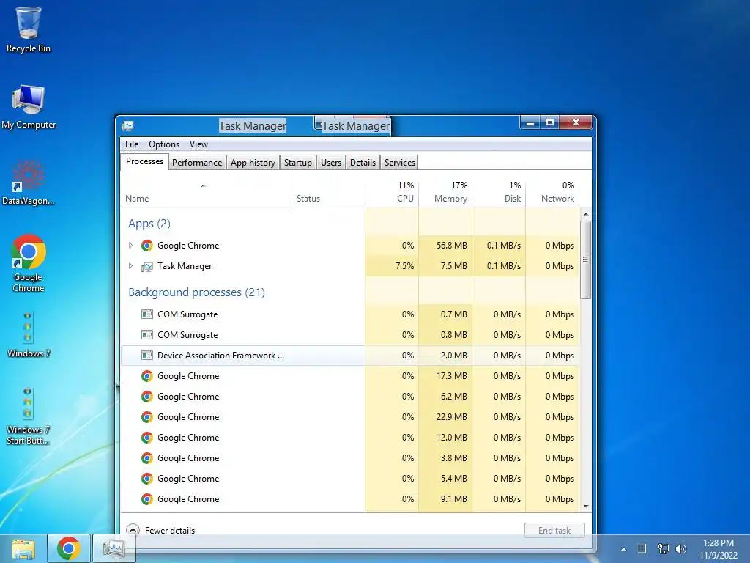Screen dimensions: 750x563
Task: Select Chrome process icon using 12.0 MB
Action: pos(146,438)
